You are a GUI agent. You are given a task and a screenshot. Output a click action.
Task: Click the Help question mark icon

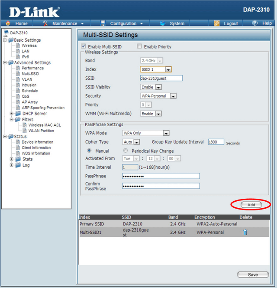[x=255, y=23]
